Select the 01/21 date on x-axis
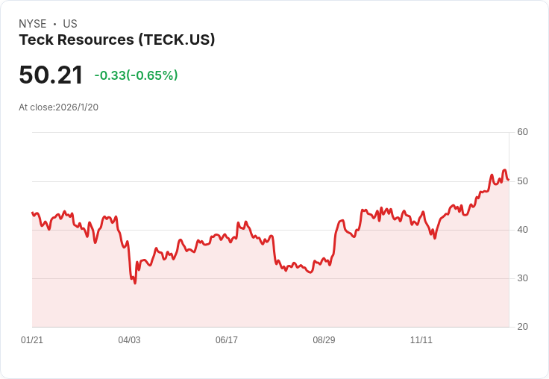 (32, 340)
